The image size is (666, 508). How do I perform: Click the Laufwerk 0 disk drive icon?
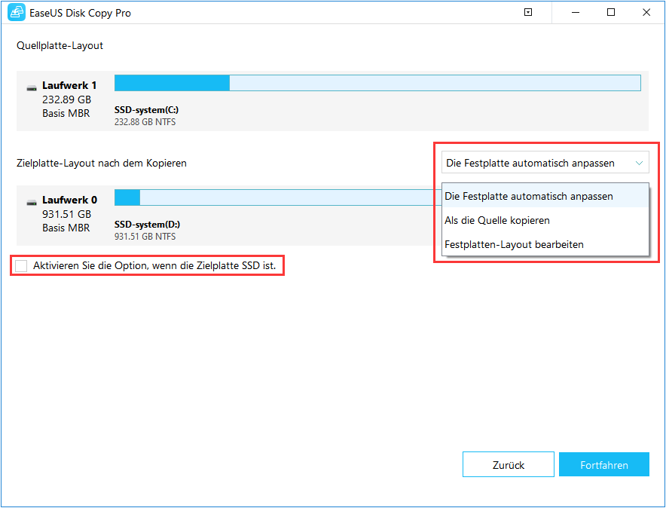click(32, 202)
